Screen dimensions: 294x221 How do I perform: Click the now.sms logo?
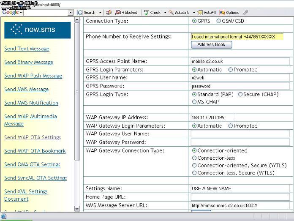pos(38,30)
